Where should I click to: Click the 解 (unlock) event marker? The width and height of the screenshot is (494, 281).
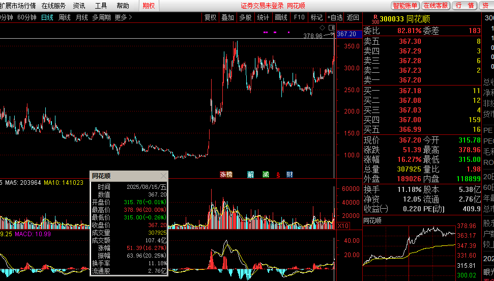250,175
